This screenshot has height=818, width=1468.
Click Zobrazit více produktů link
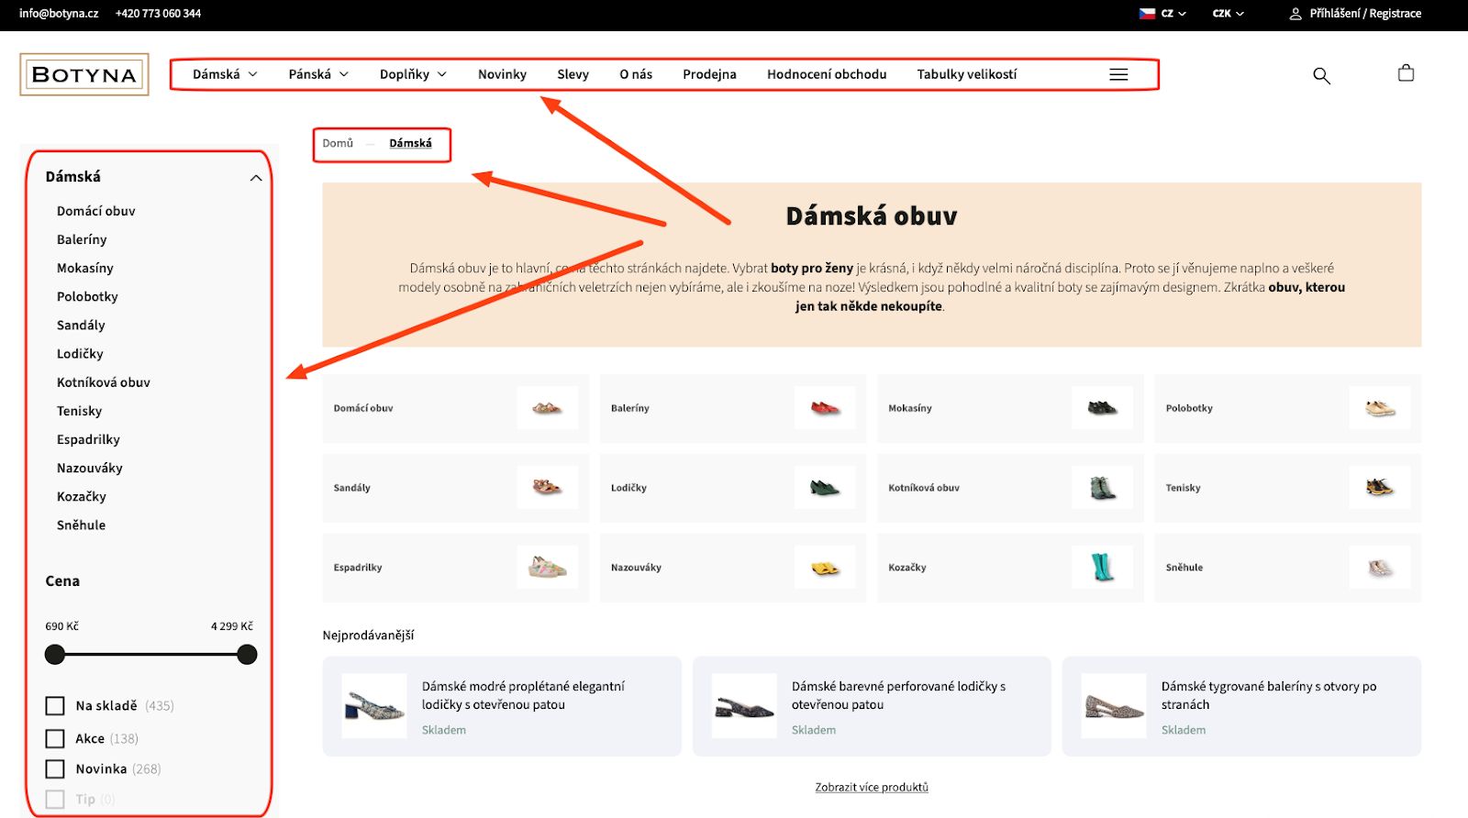871,787
